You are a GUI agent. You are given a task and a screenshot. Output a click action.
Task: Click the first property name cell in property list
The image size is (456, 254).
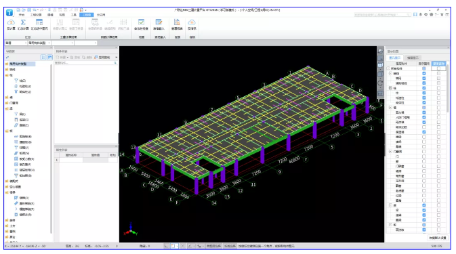(x=71, y=160)
